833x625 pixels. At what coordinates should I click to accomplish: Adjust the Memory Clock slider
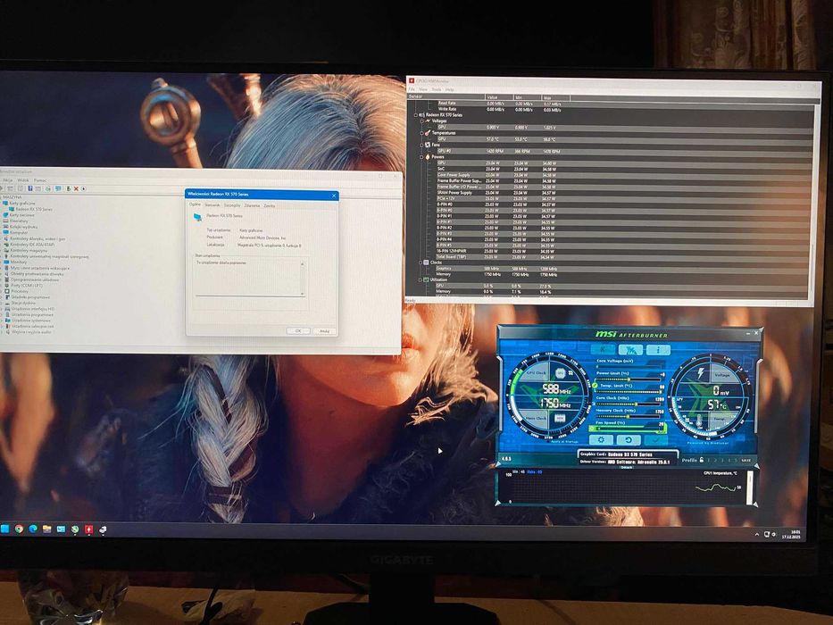click(629, 416)
